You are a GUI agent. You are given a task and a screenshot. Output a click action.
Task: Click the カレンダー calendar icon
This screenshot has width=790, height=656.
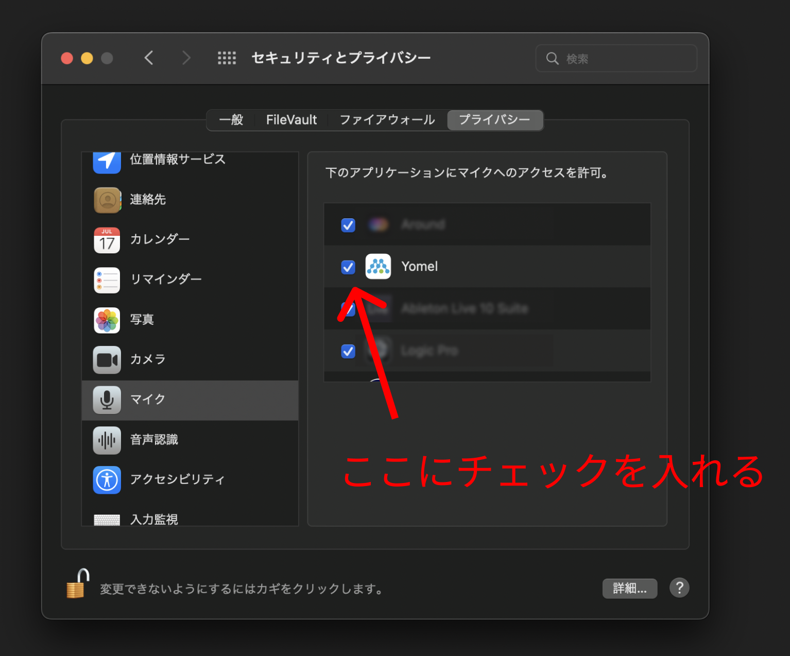coord(107,240)
